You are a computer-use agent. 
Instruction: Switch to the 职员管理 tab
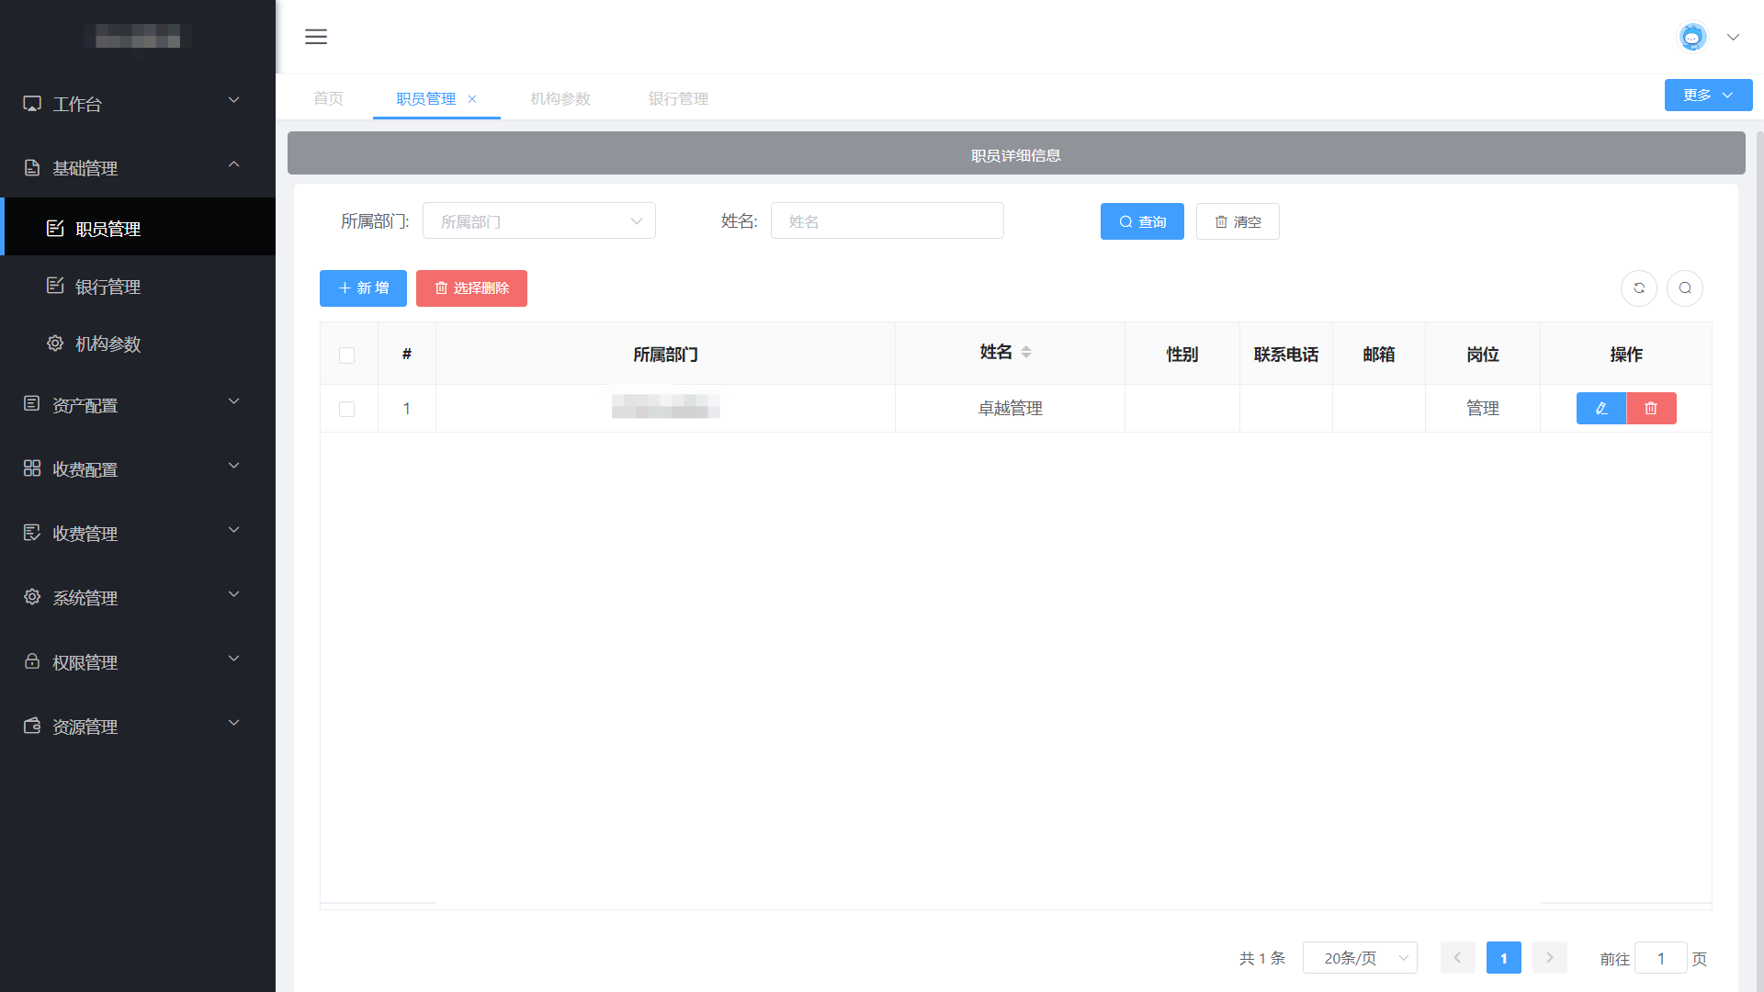pyautogui.click(x=426, y=98)
